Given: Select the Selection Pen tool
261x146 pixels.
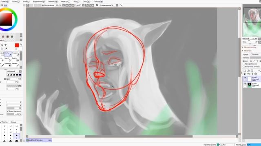Looking at the screenshot, I should coord(8,60).
